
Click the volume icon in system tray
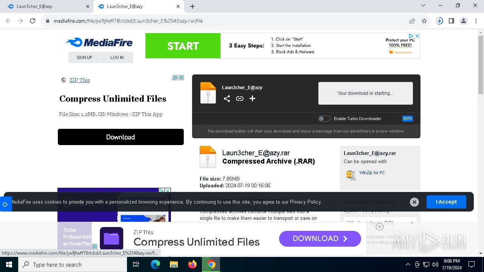[435, 264]
